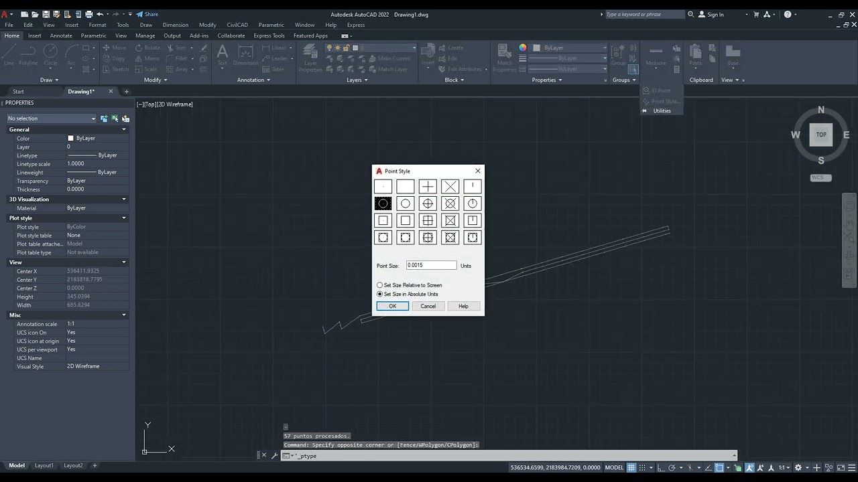858x482 pixels.
Task: Click Cancel in the Point Style dialog
Action: pyautogui.click(x=428, y=306)
